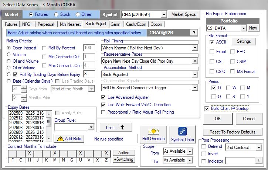Toggle Use Advanced Adjuster checkbox
268x170 pixels.
point(104,97)
